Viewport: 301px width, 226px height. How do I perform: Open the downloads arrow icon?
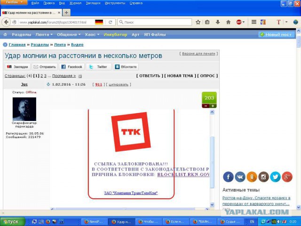[217, 22]
